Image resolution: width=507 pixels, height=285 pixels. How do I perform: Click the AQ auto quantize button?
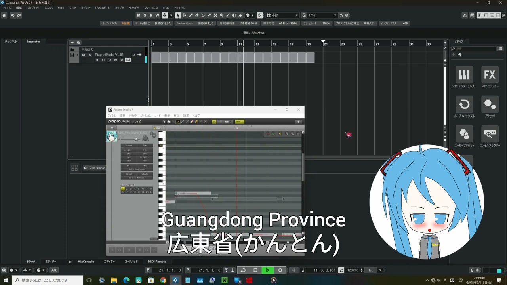(54, 270)
